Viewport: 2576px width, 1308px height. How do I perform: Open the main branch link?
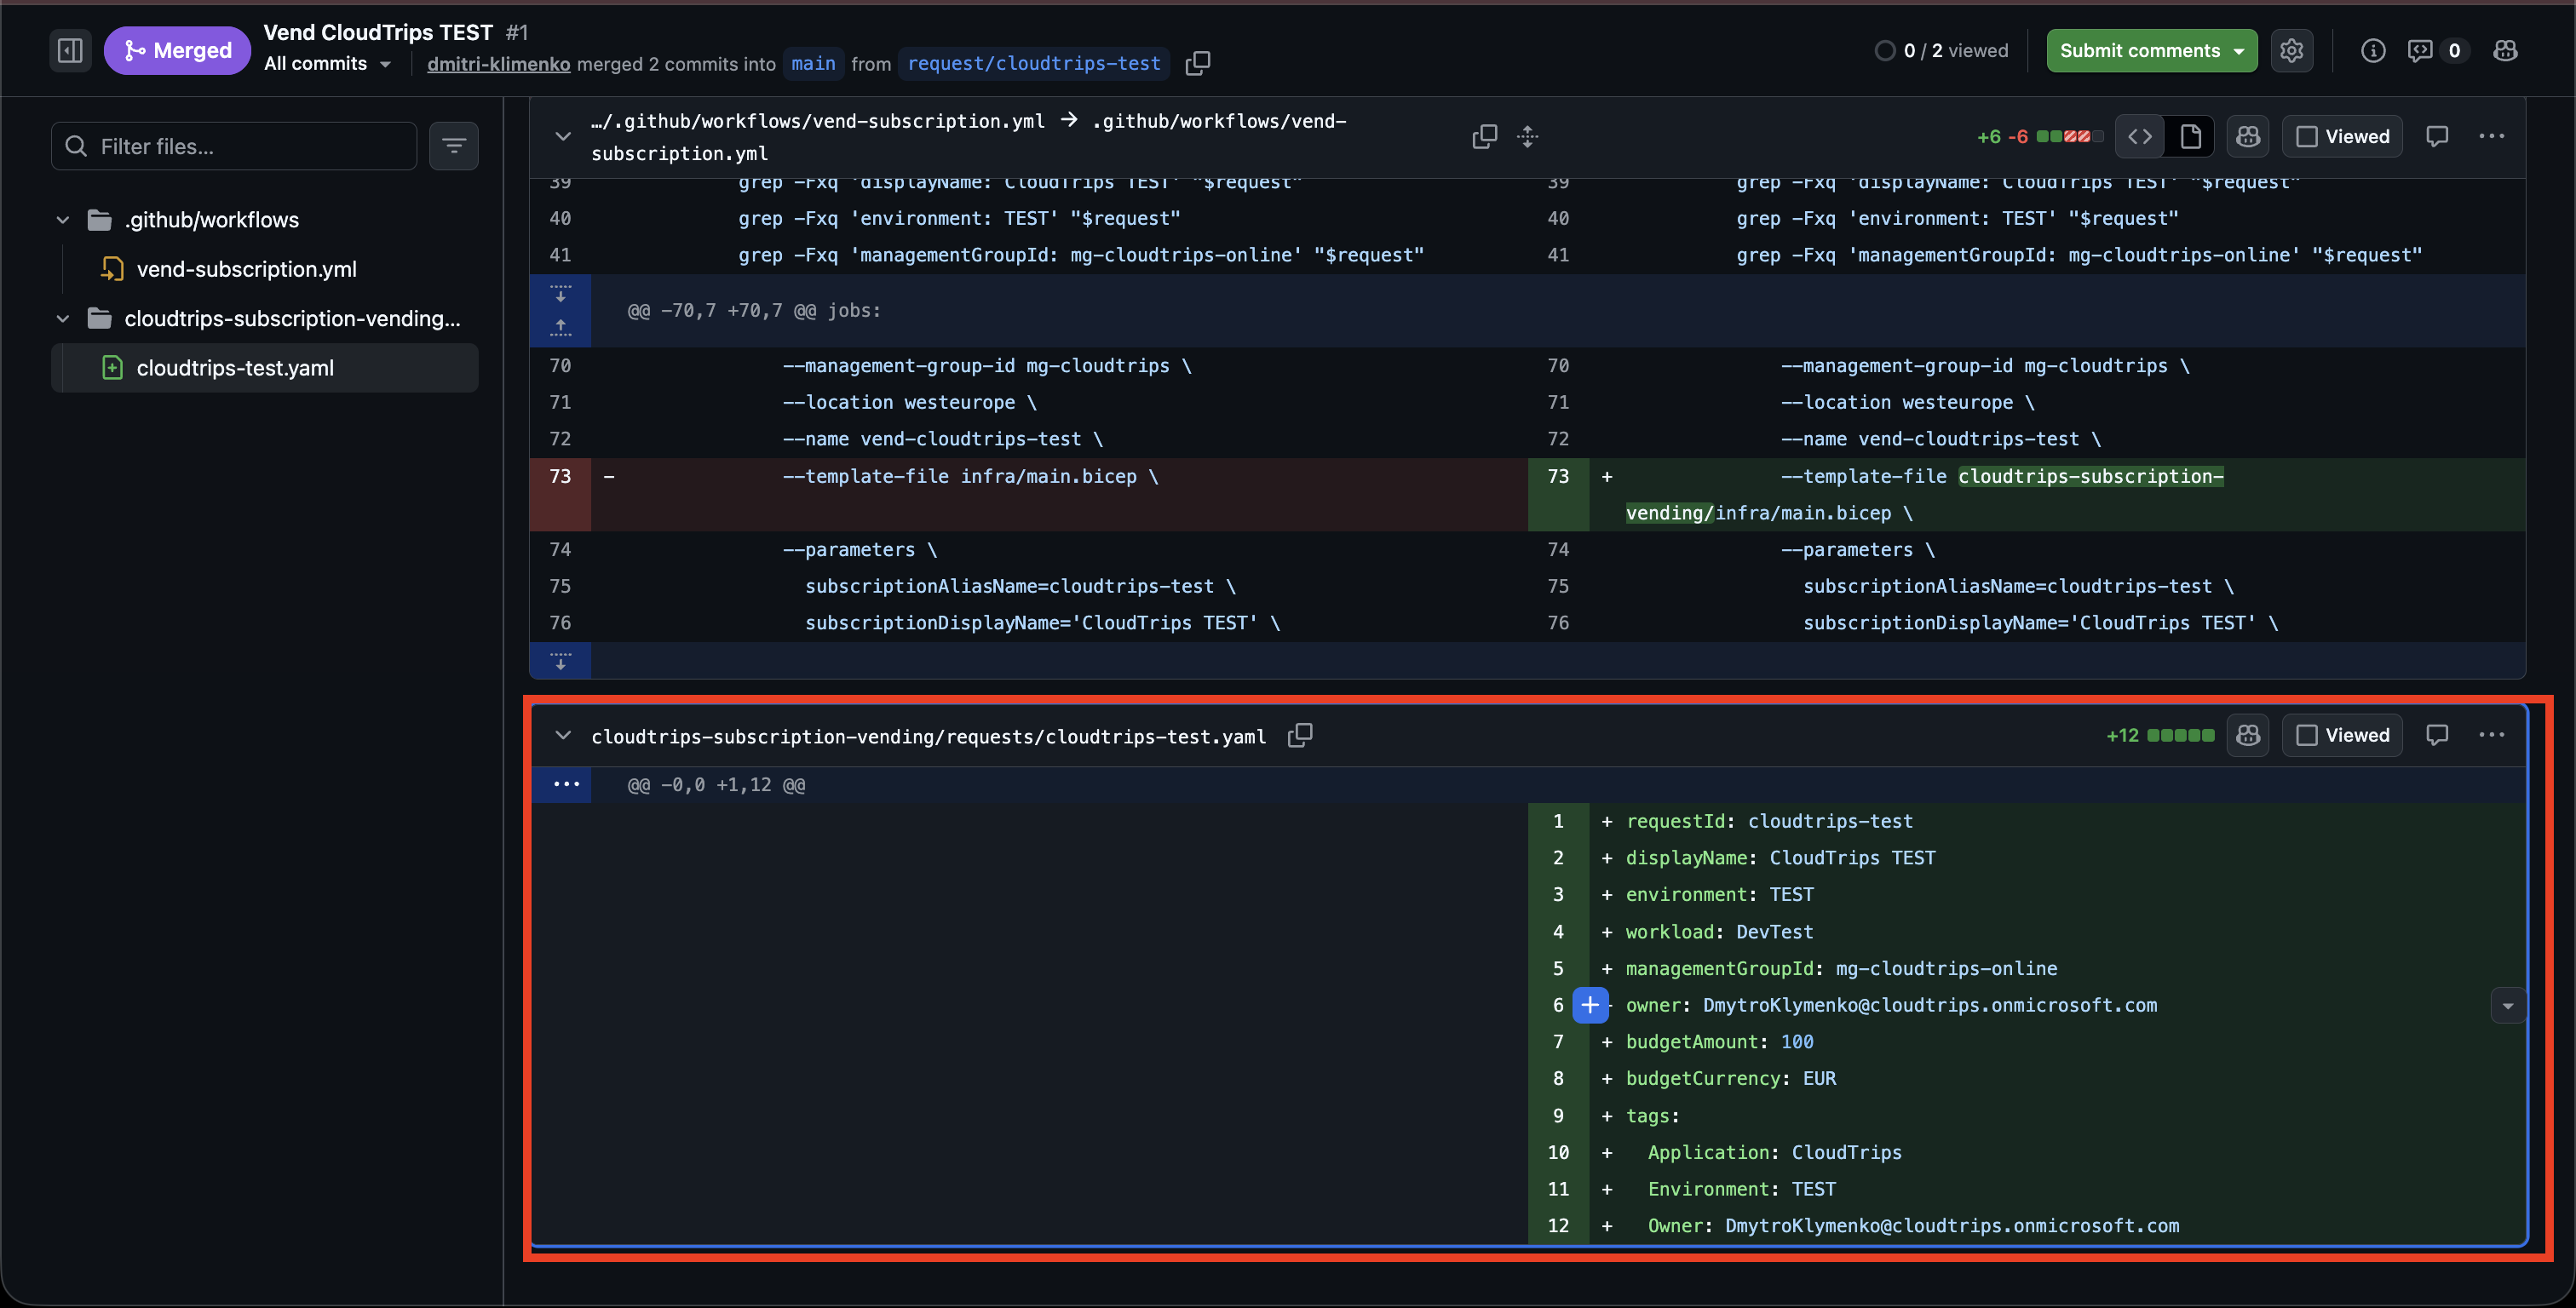813,63
